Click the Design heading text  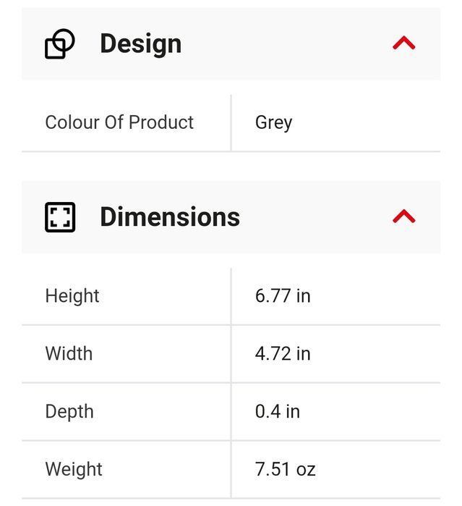tap(140, 43)
